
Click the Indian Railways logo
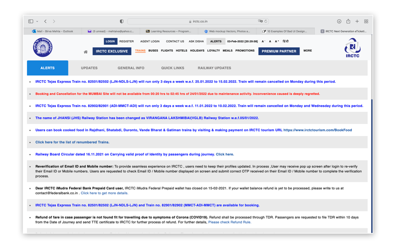click(43, 47)
